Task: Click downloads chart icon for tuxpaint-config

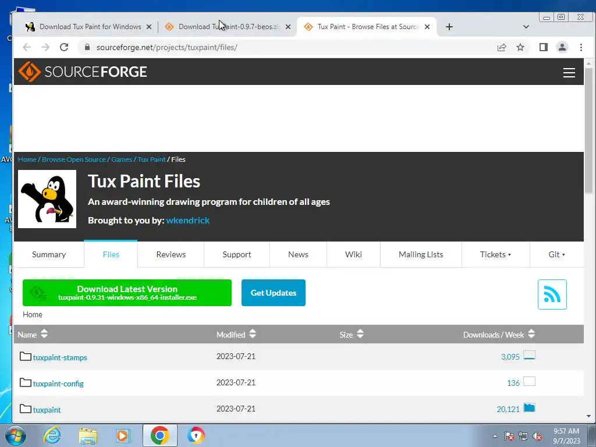Action: click(529, 381)
